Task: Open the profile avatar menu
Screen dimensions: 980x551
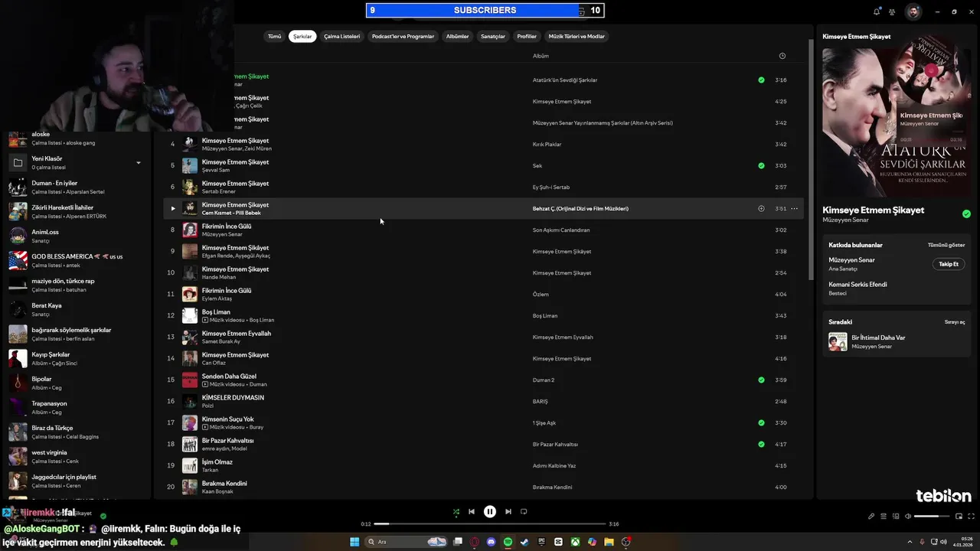Action: point(913,11)
